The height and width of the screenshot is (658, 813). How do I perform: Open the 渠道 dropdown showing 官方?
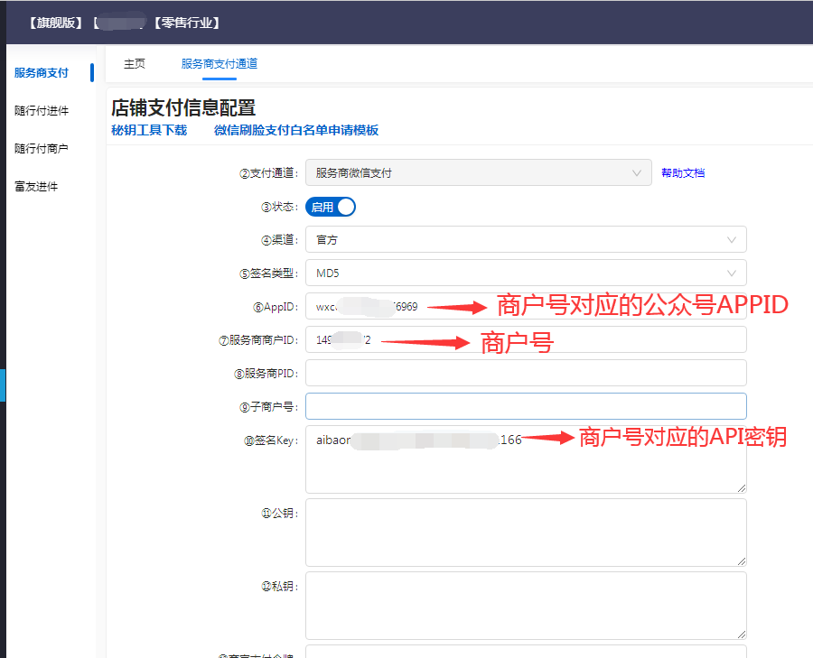[x=526, y=239]
